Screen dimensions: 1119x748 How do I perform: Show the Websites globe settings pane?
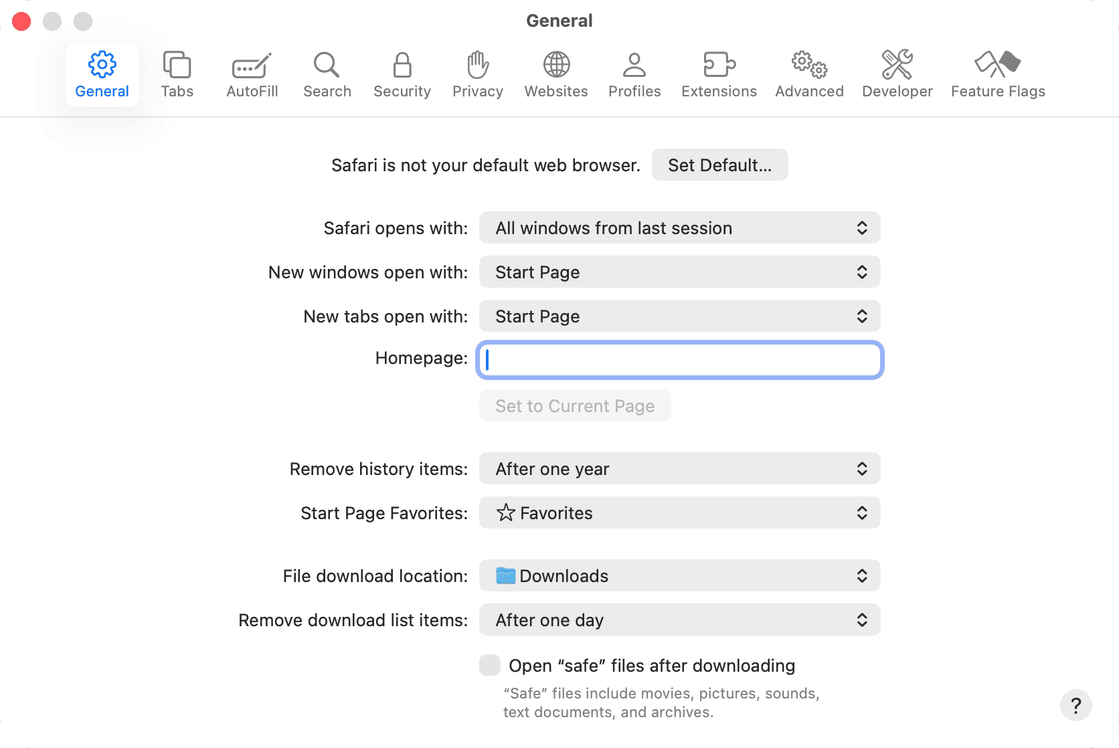pyautogui.click(x=555, y=75)
